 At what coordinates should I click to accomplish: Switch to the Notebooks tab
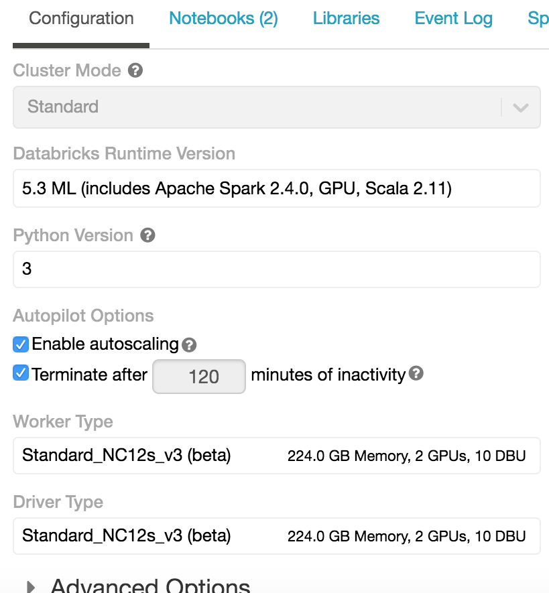(x=223, y=18)
